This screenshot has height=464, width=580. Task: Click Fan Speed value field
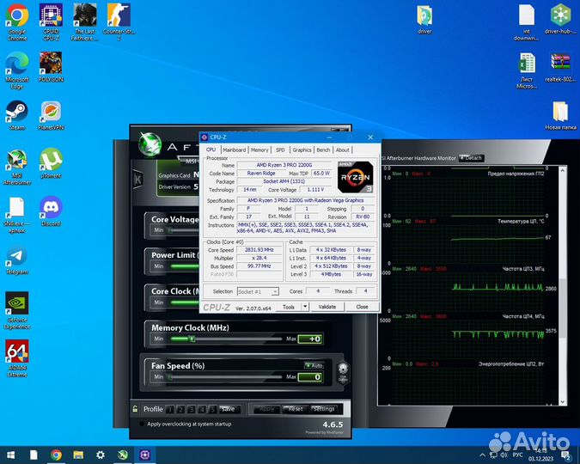[x=311, y=376]
